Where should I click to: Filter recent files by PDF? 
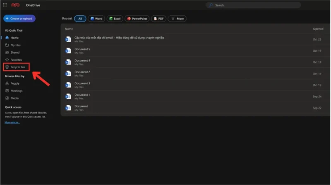tap(158, 19)
